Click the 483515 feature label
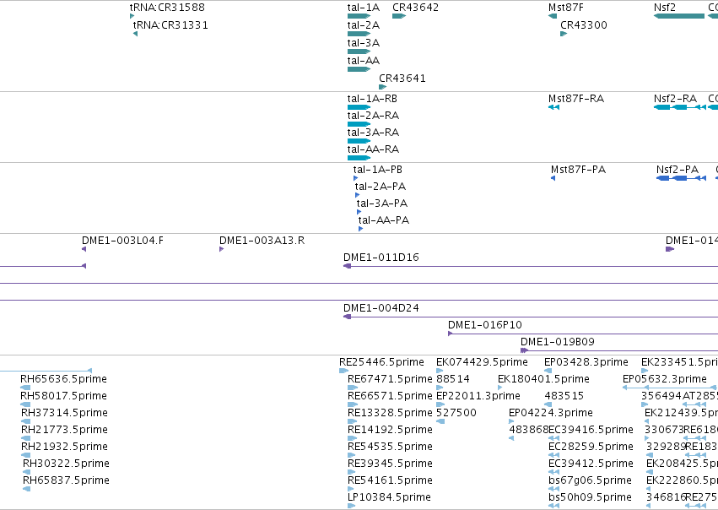Viewport: 718px width, 510px height. click(564, 396)
